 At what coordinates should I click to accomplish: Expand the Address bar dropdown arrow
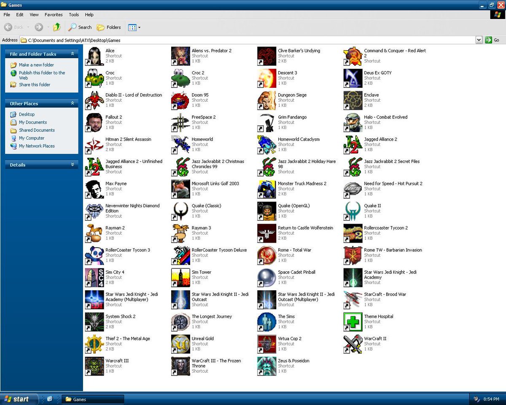(479, 40)
